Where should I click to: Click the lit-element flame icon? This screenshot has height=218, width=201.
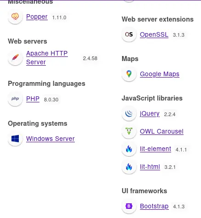(129, 149)
